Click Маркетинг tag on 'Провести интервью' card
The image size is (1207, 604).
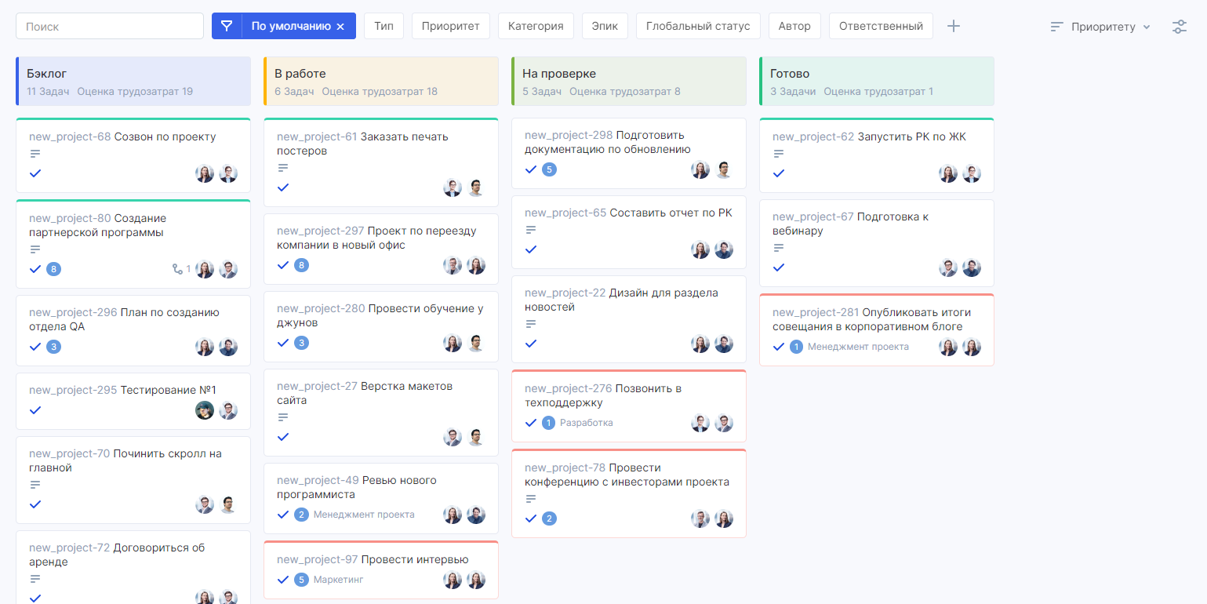tap(339, 580)
